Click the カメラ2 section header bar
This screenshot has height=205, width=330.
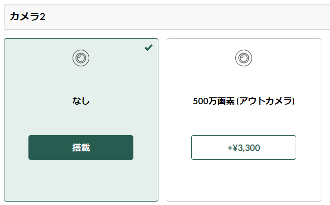coord(167,17)
